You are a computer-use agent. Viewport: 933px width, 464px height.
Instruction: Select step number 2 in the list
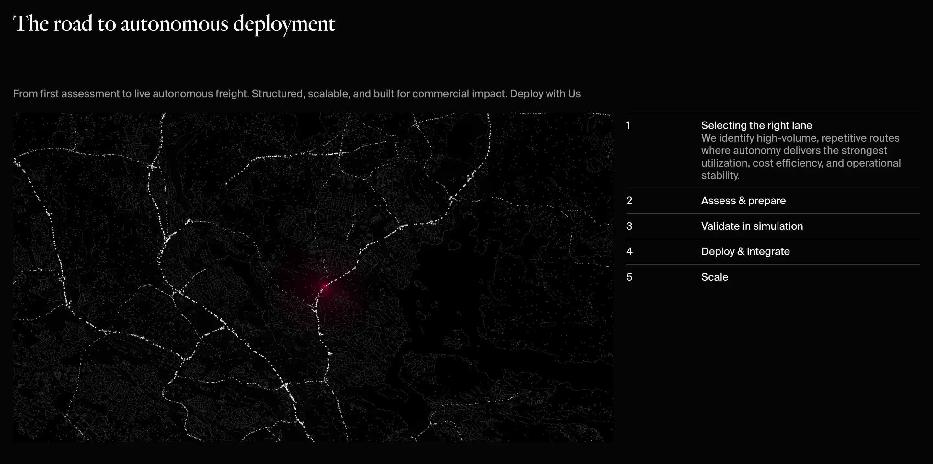629,201
